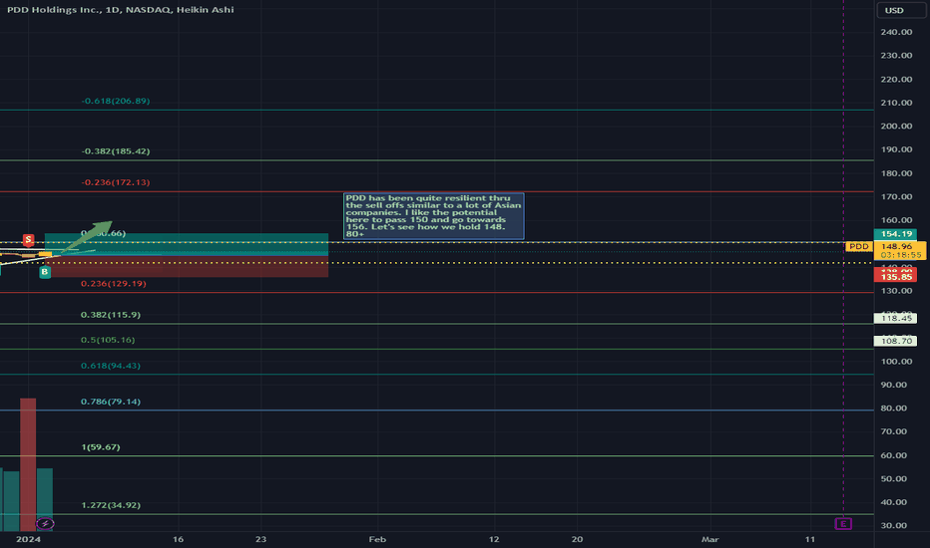Click the 23 date on the time axis
Screen dimensions: 930x548
click(x=261, y=539)
